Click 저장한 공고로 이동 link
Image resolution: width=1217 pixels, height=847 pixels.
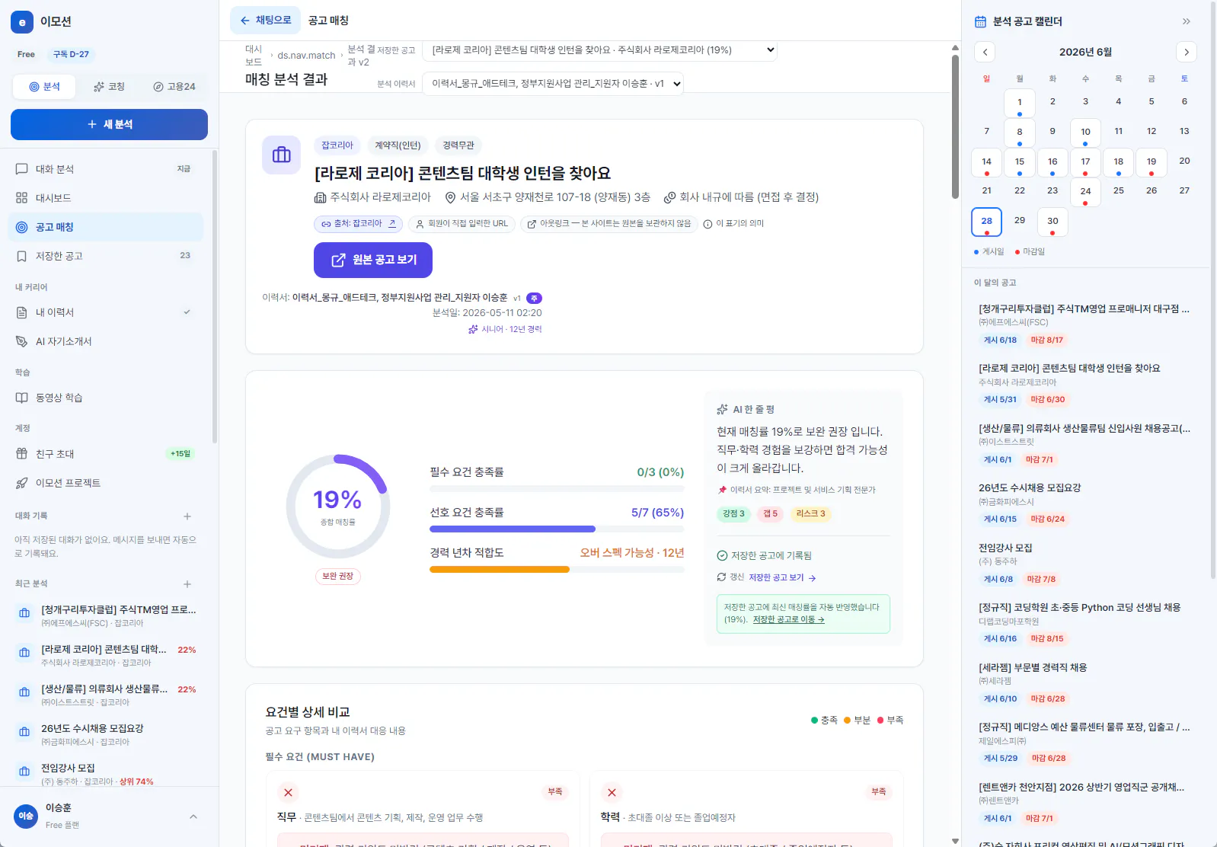[x=788, y=619]
